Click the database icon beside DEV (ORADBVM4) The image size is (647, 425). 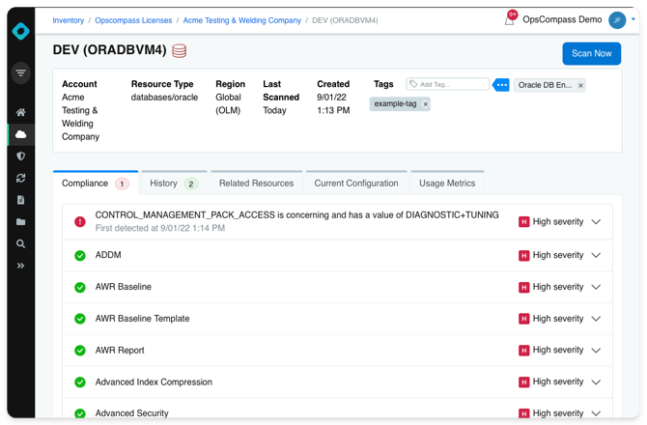[x=179, y=51]
